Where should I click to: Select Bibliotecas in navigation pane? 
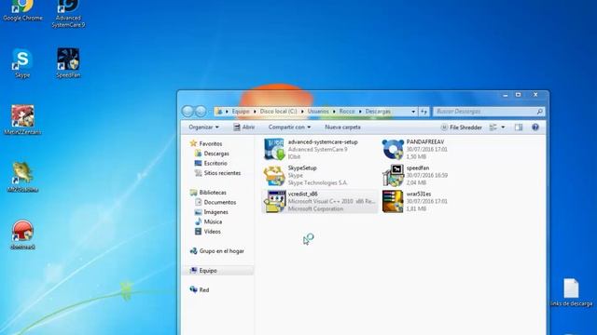coord(208,193)
